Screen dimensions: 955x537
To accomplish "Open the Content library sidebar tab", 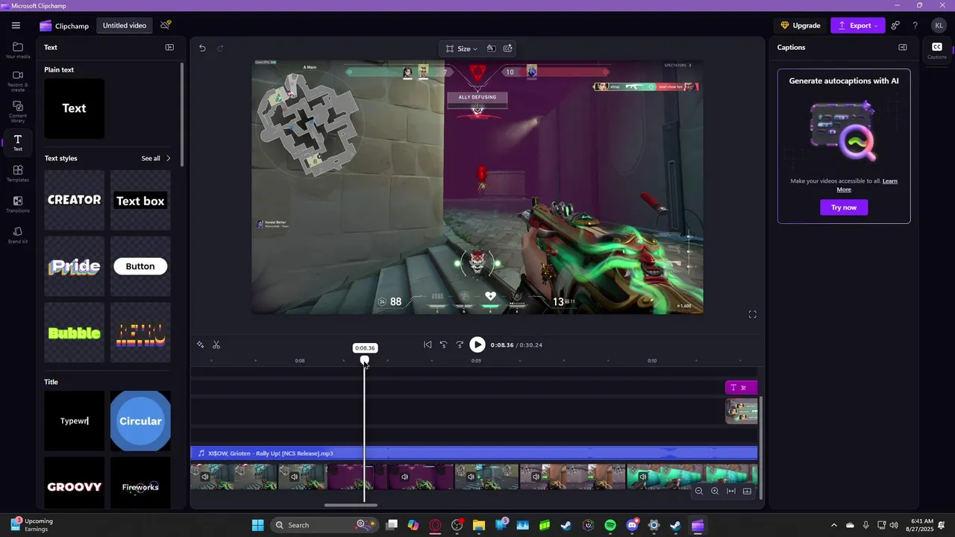I will coord(18,112).
